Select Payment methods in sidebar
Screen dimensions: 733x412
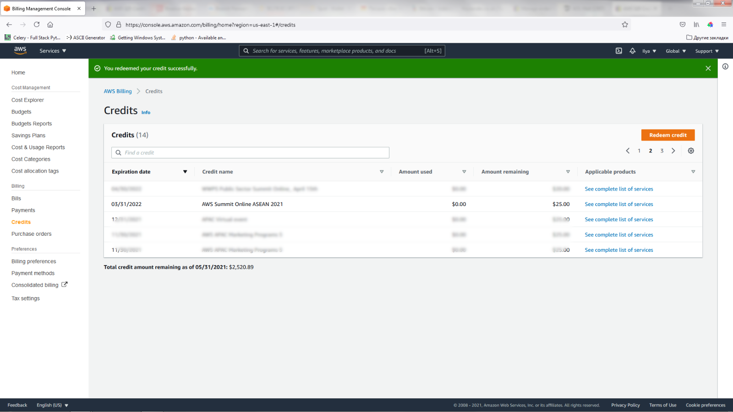pyautogui.click(x=33, y=273)
